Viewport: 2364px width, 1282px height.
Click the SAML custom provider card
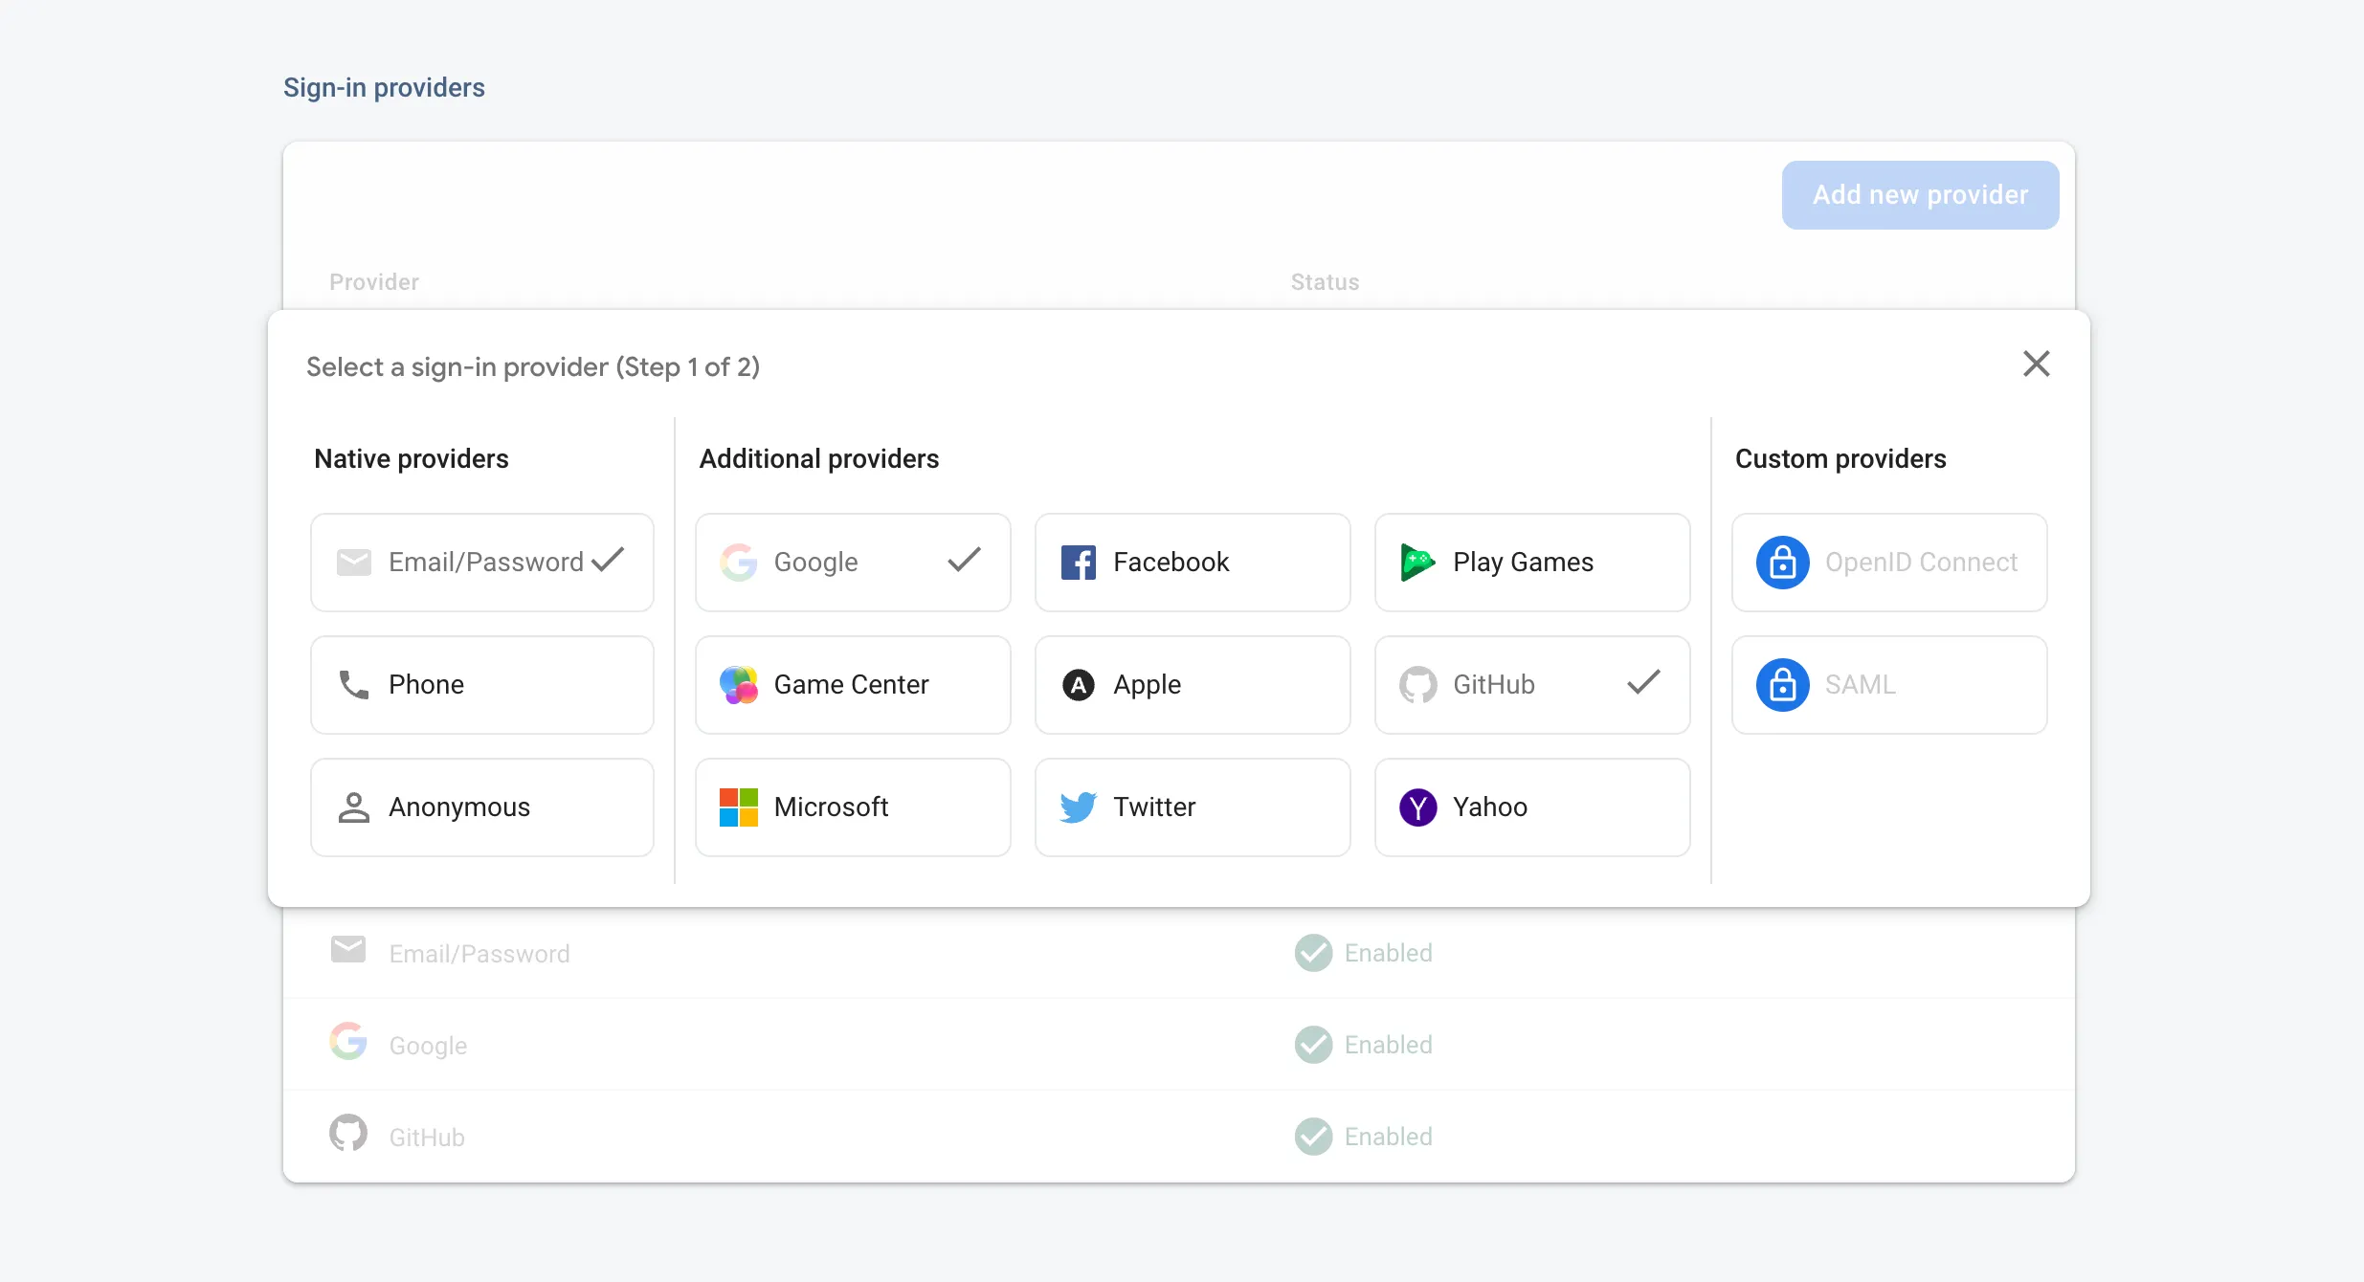click(x=1889, y=685)
